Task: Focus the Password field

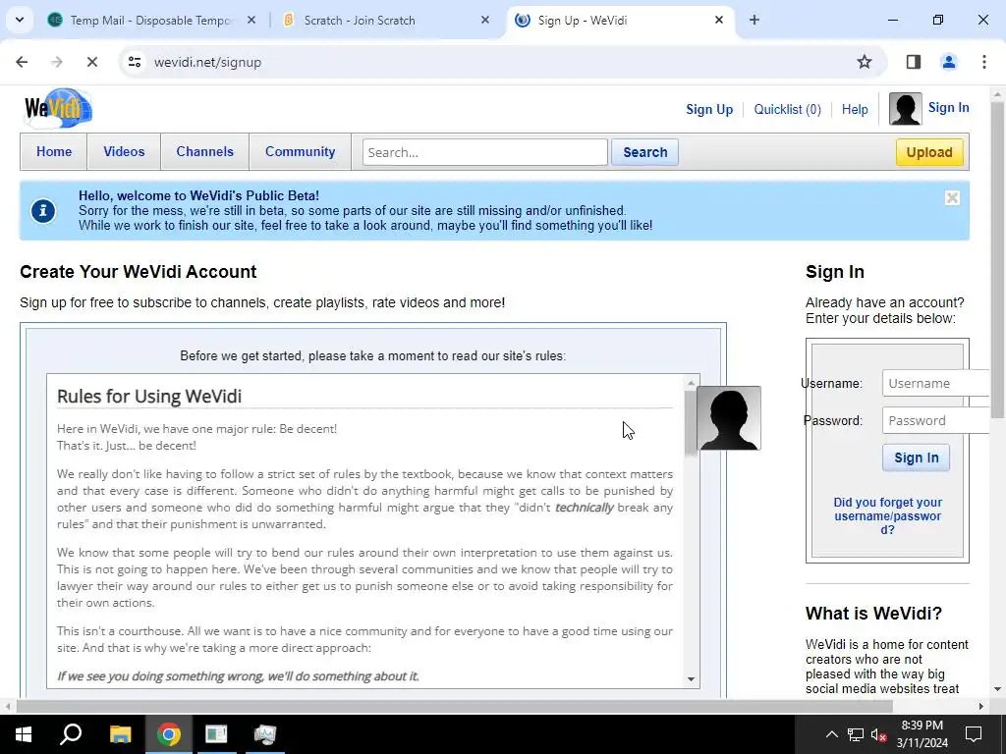Action: (936, 420)
